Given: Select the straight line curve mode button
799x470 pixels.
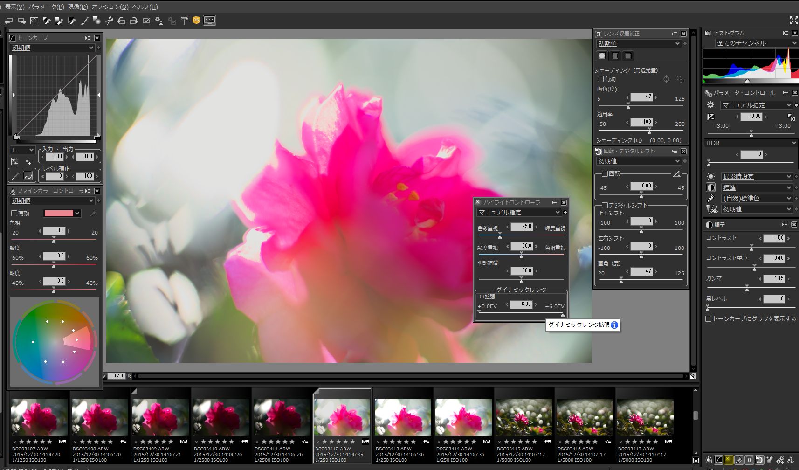Looking at the screenshot, I should pyautogui.click(x=15, y=176).
